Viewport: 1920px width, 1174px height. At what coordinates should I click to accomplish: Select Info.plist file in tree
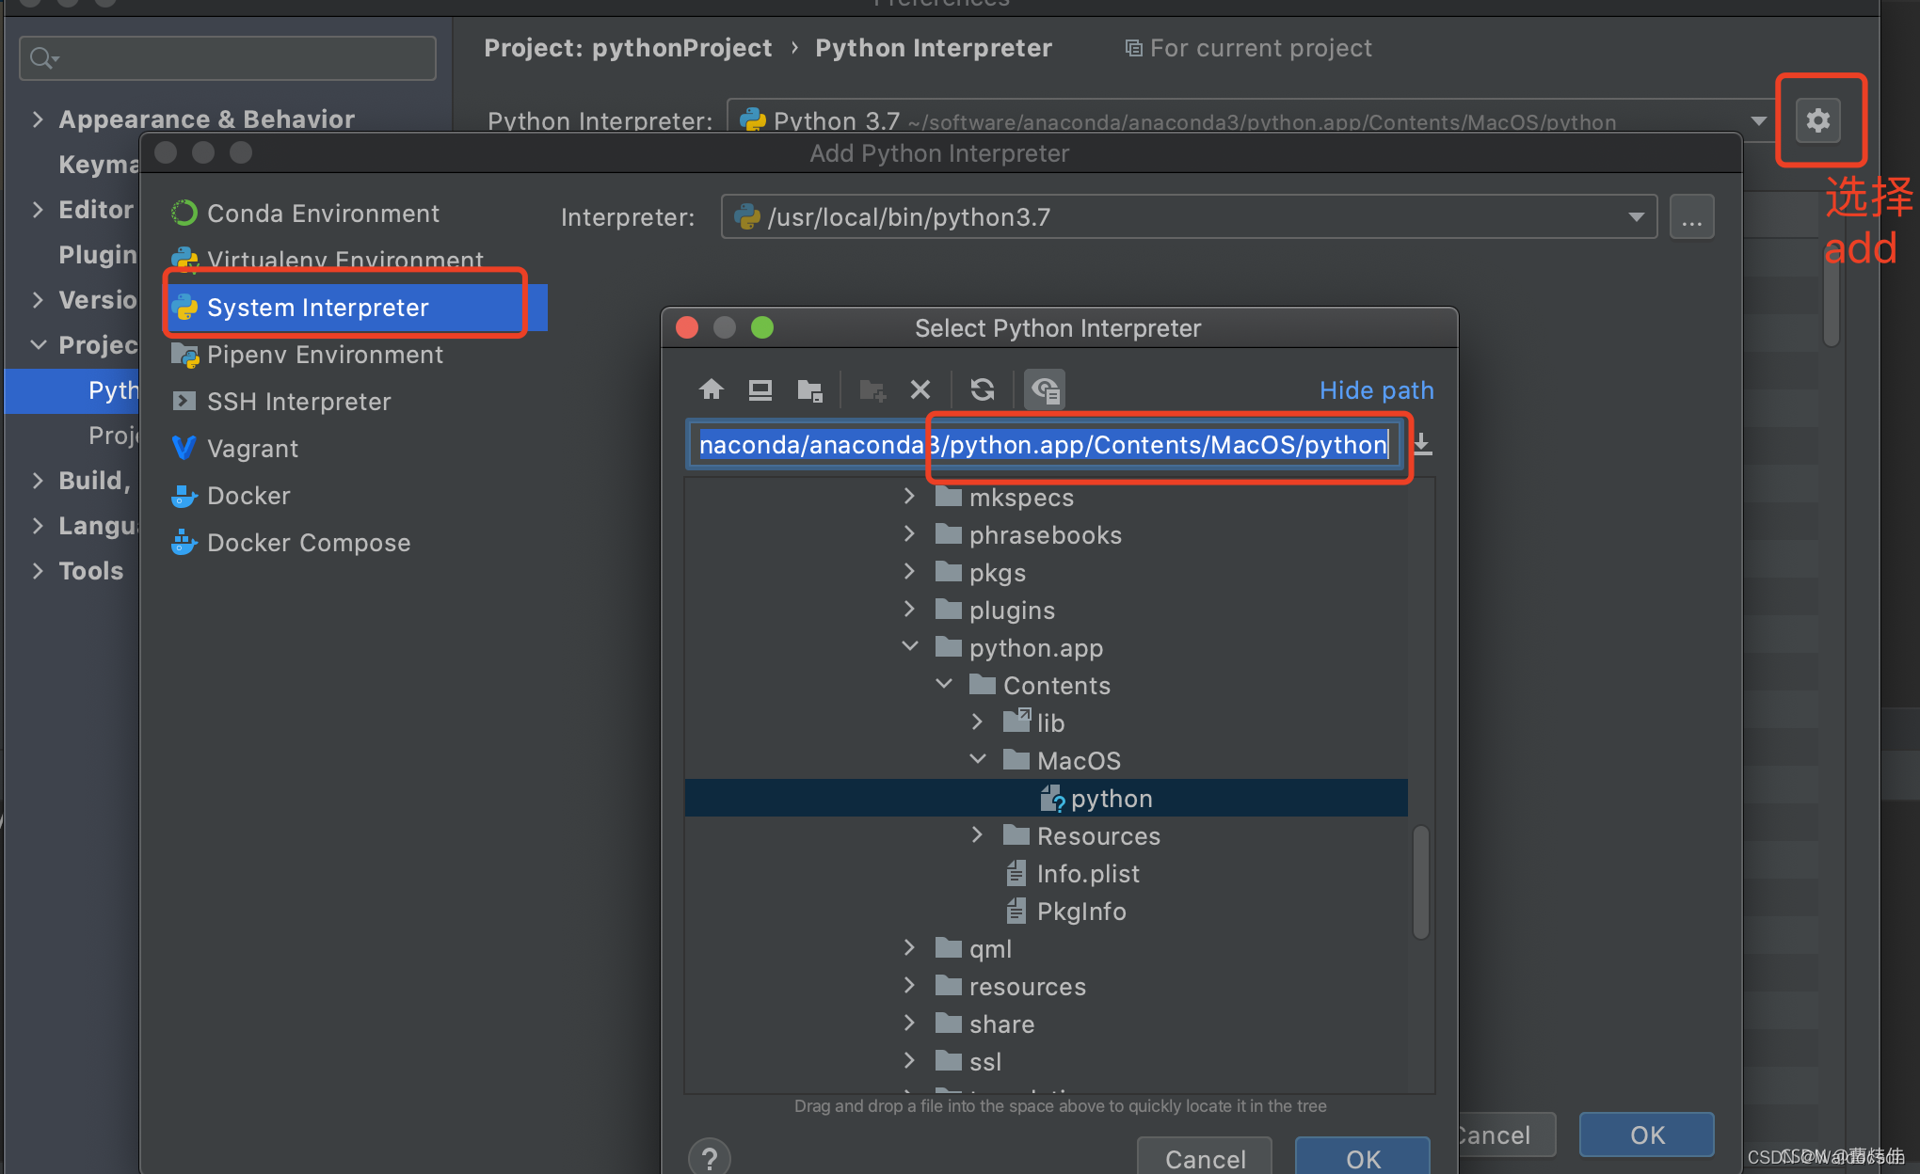(x=1087, y=874)
